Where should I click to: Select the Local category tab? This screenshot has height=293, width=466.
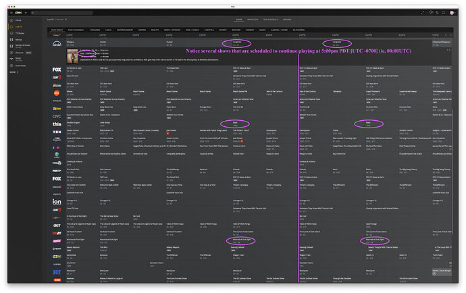coord(108,30)
